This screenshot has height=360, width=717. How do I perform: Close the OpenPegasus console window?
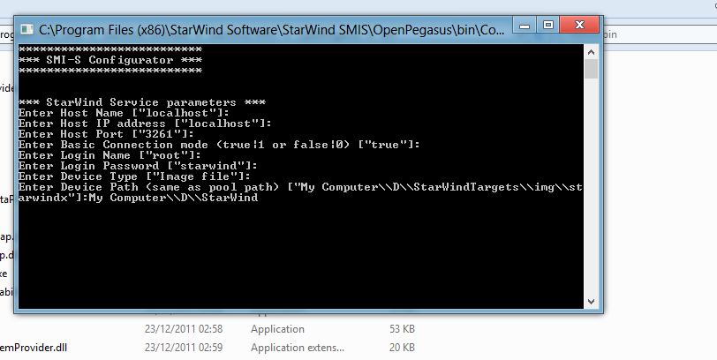(579, 25)
